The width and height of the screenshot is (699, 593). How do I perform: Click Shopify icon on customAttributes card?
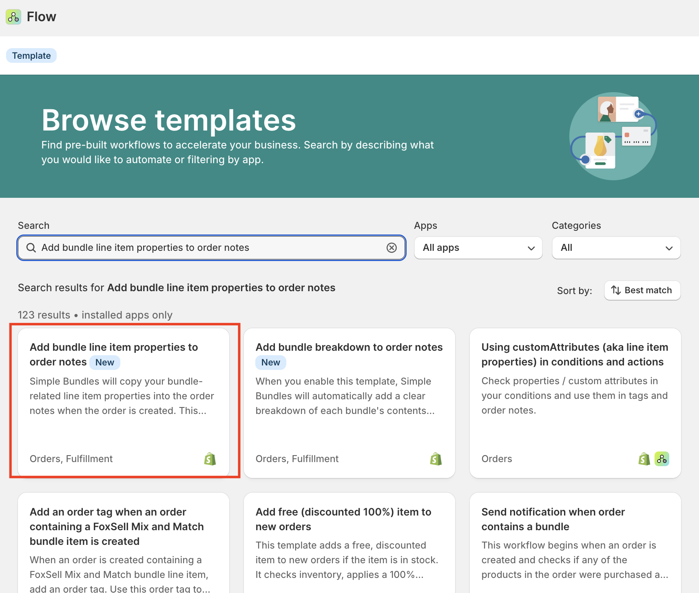tap(644, 459)
